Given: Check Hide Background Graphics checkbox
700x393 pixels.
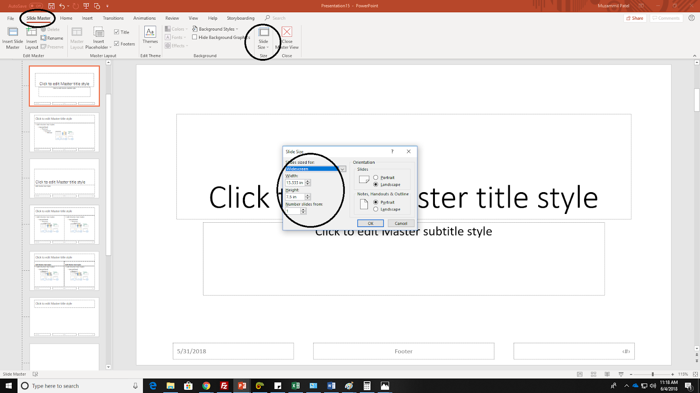Looking at the screenshot, I should 195,37.
